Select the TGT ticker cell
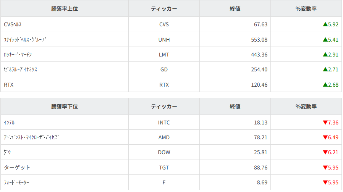343x192 pixels. [164, 168]
